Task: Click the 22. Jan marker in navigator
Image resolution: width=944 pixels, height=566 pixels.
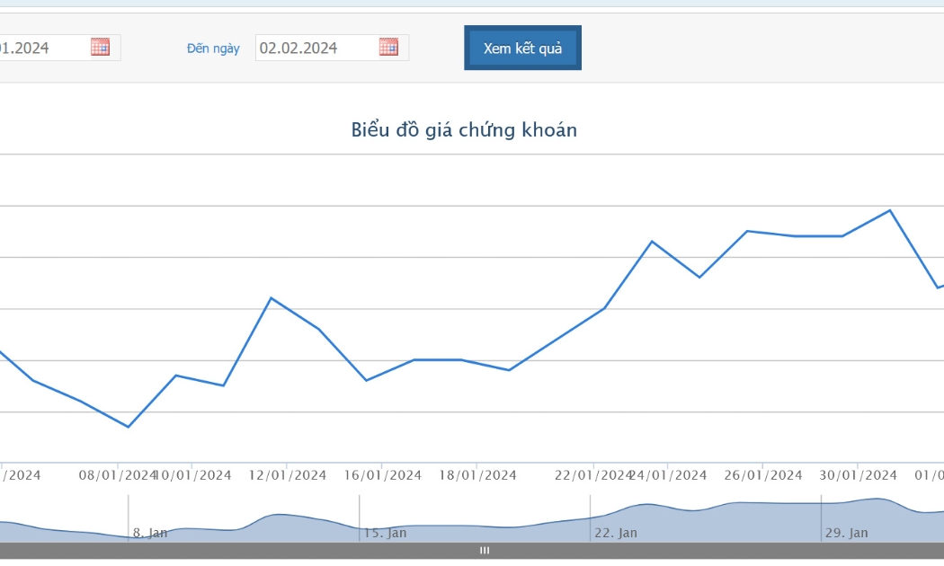Action: (616, 533)
